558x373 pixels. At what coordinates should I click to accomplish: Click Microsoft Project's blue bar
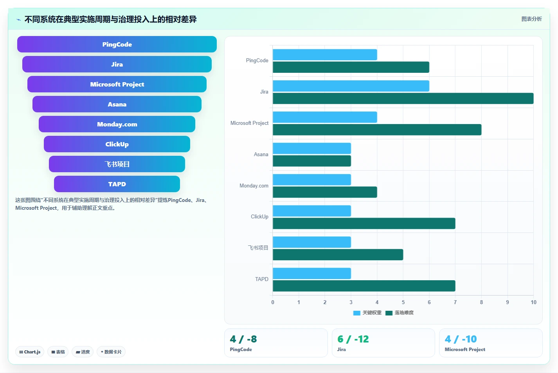point(325,117)
